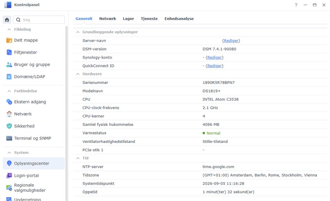Select the DS1819+ model name value
Viewport: 330px width, 201px height.
(x=211, y=91)
